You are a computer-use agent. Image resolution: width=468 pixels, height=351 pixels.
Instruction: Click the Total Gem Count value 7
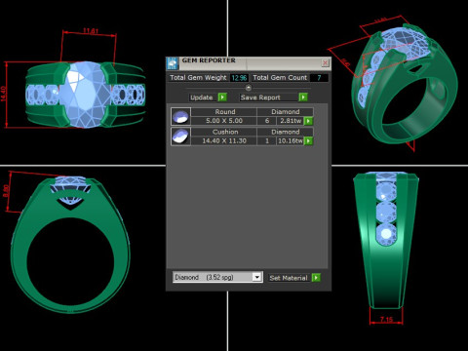319,78
